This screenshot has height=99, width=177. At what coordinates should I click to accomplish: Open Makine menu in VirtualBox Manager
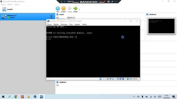point(10,4)
